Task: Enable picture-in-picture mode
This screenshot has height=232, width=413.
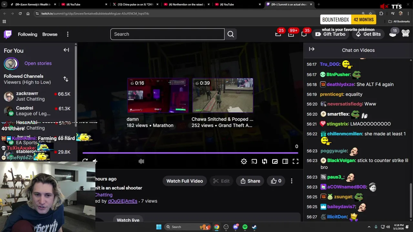Action: [275, 161]
